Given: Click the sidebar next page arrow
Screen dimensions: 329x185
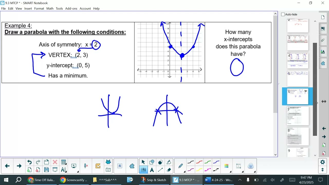Looking at the screenshot, I should tap(324, 137).
